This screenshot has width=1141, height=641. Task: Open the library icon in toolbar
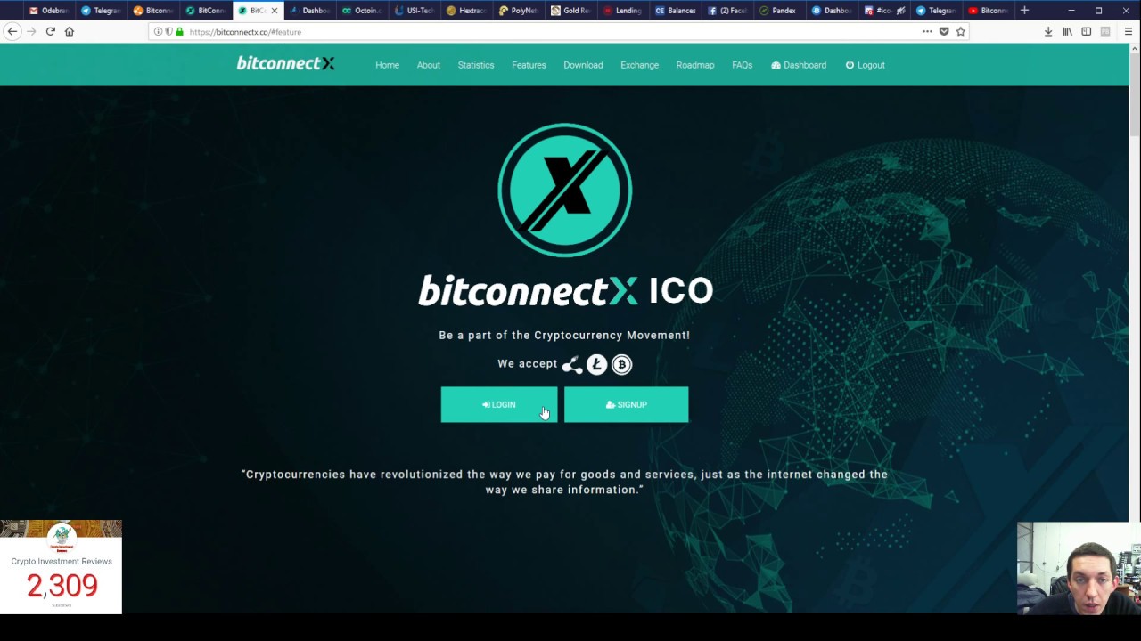(1067, 31)
